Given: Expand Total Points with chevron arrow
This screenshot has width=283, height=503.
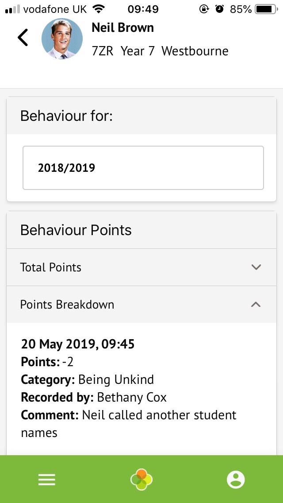Looking at the screenshot, I should [x=256, y=267].
